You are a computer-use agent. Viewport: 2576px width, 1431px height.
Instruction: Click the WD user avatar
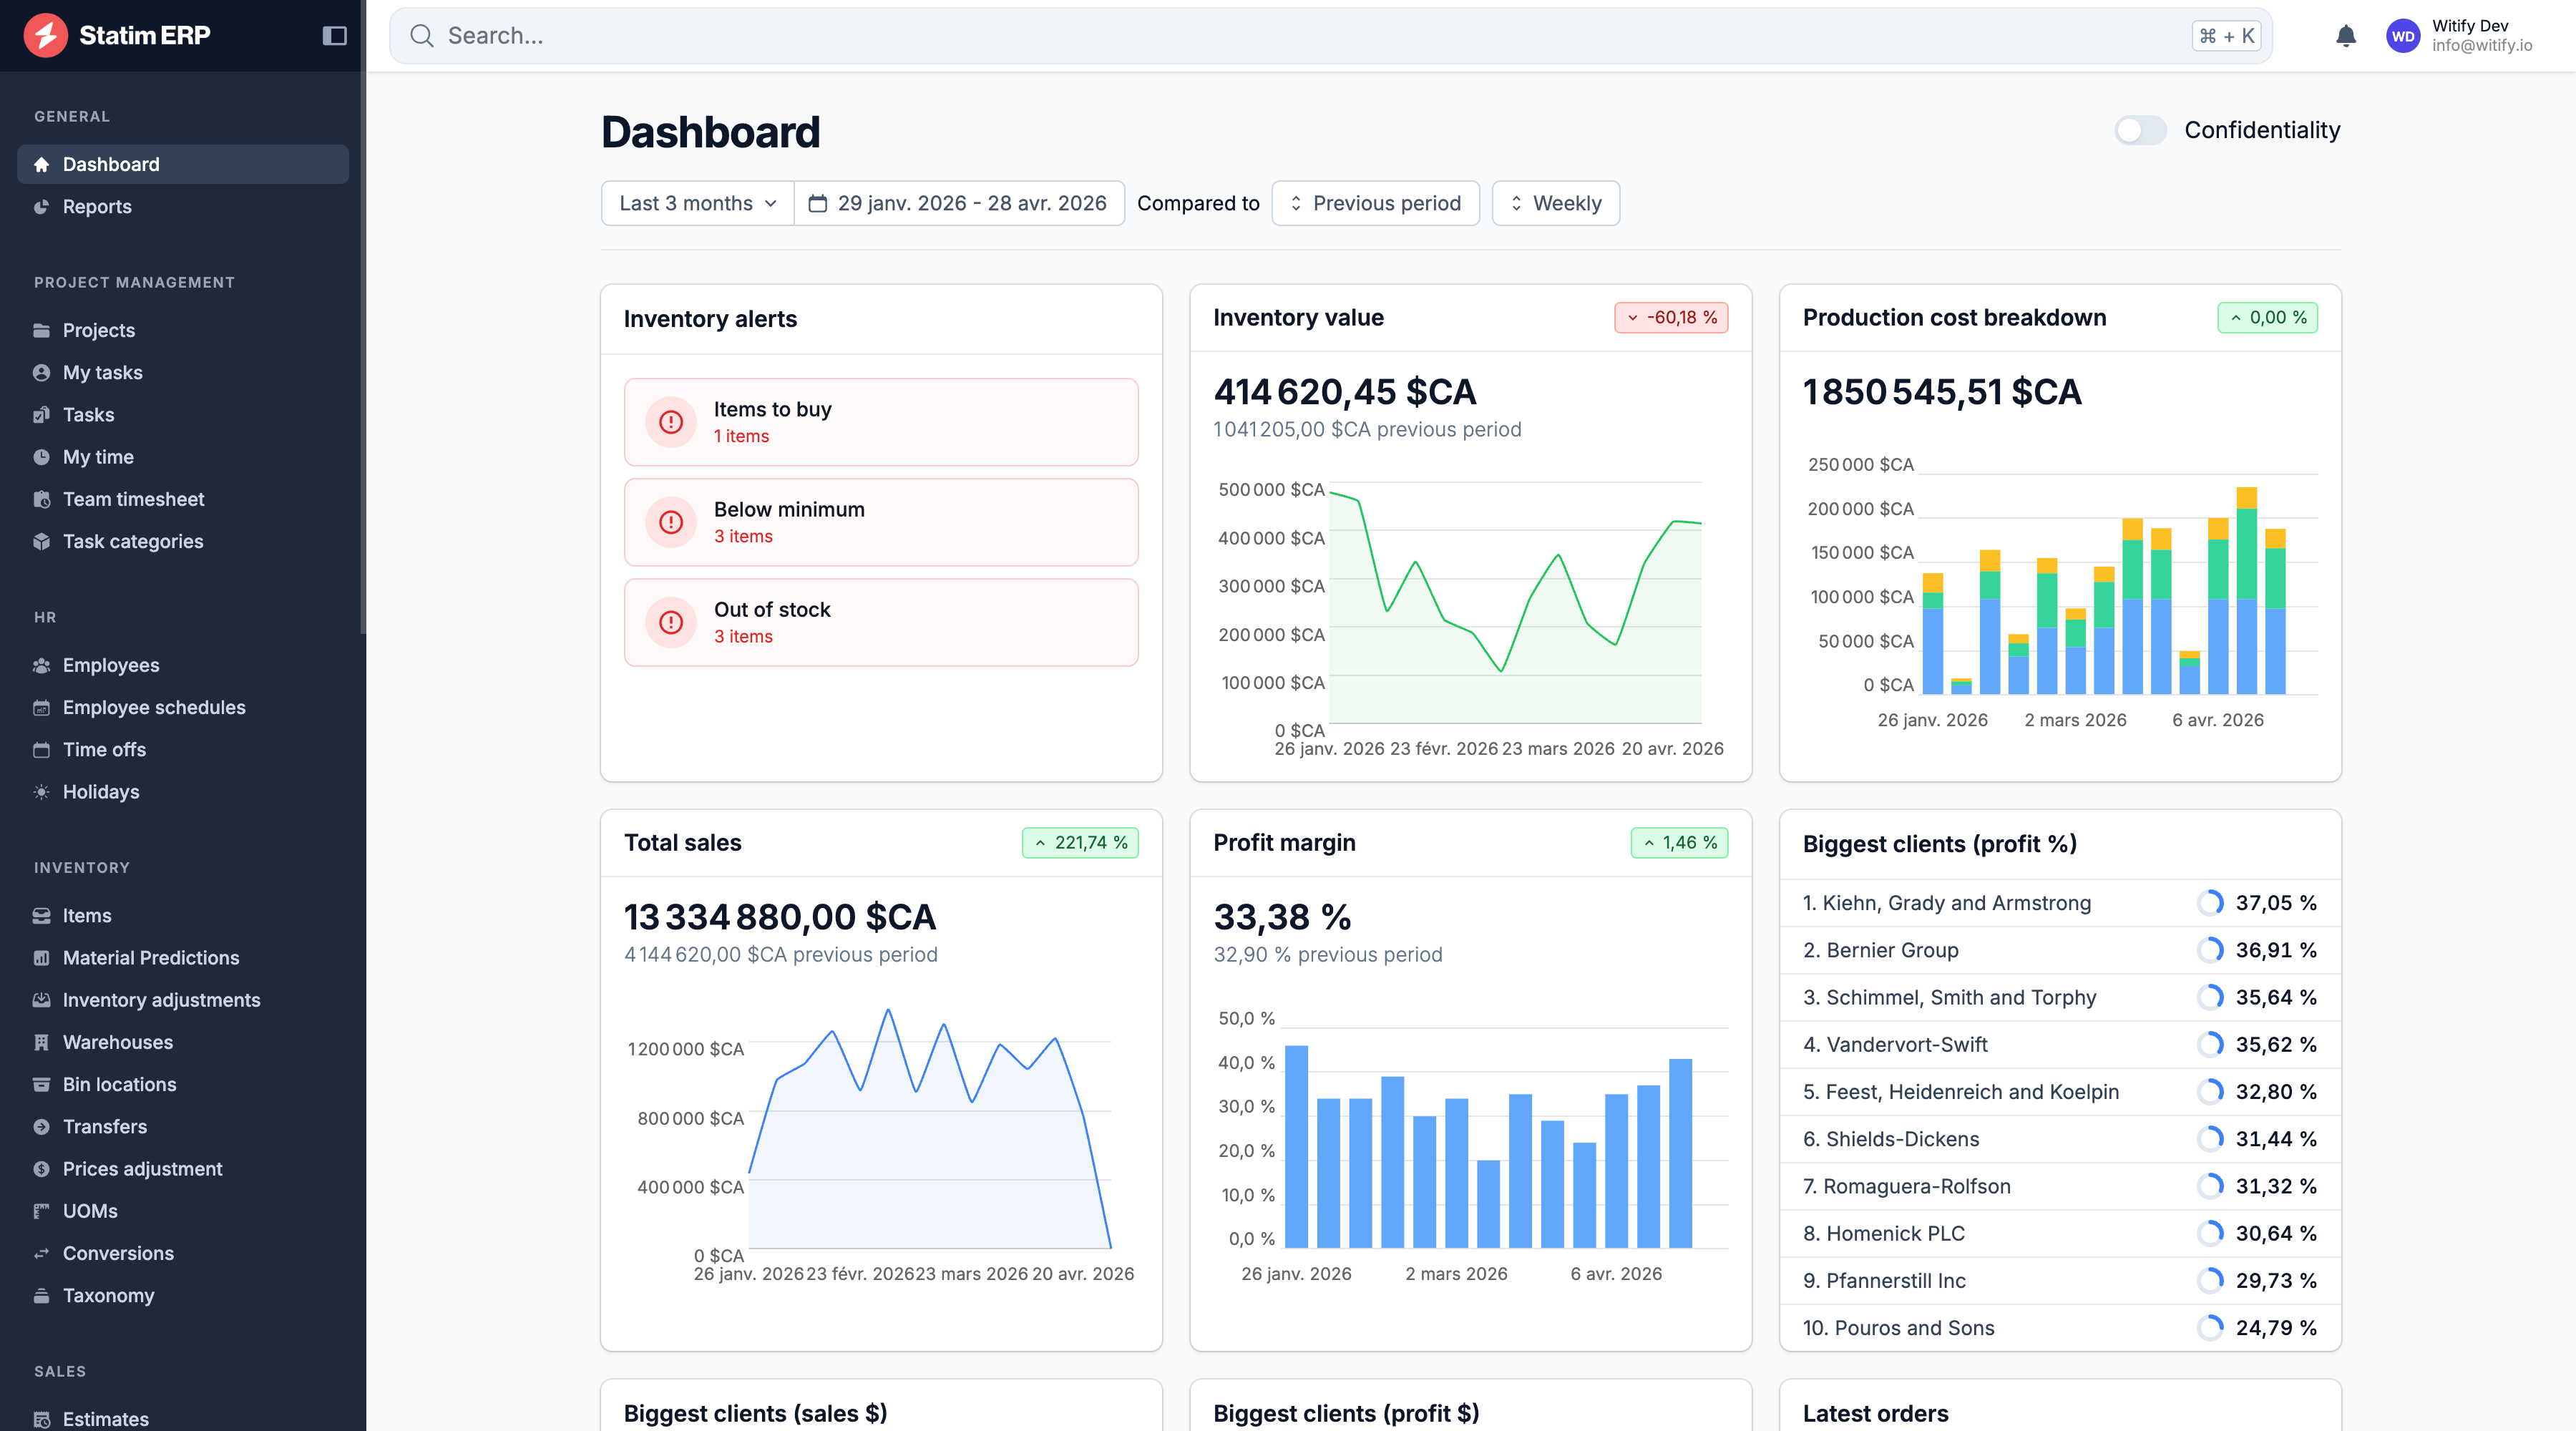coord(2403,36)
